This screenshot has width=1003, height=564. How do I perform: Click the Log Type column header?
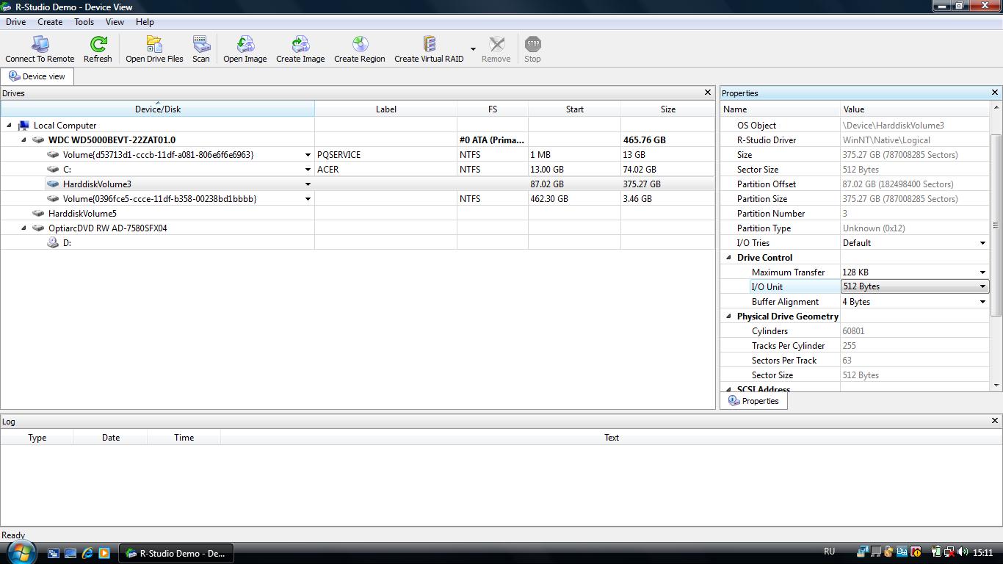tap(37, 437)
